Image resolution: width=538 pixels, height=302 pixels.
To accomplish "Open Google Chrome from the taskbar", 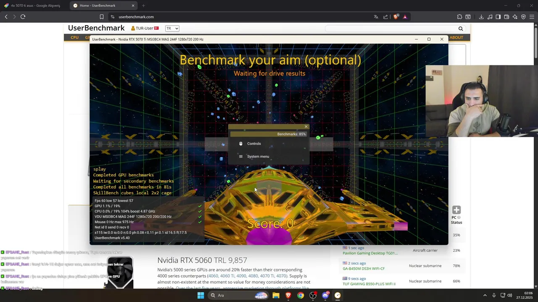I will click(301, 295).
